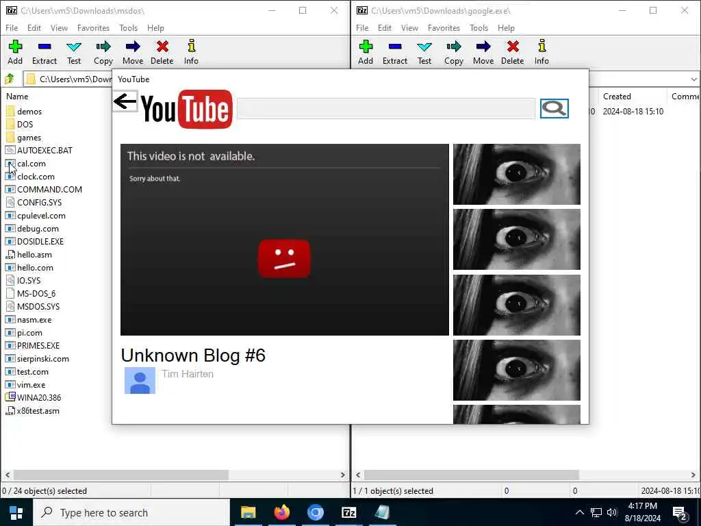Click the Unknown Blog #6 video title

[193, 355]
